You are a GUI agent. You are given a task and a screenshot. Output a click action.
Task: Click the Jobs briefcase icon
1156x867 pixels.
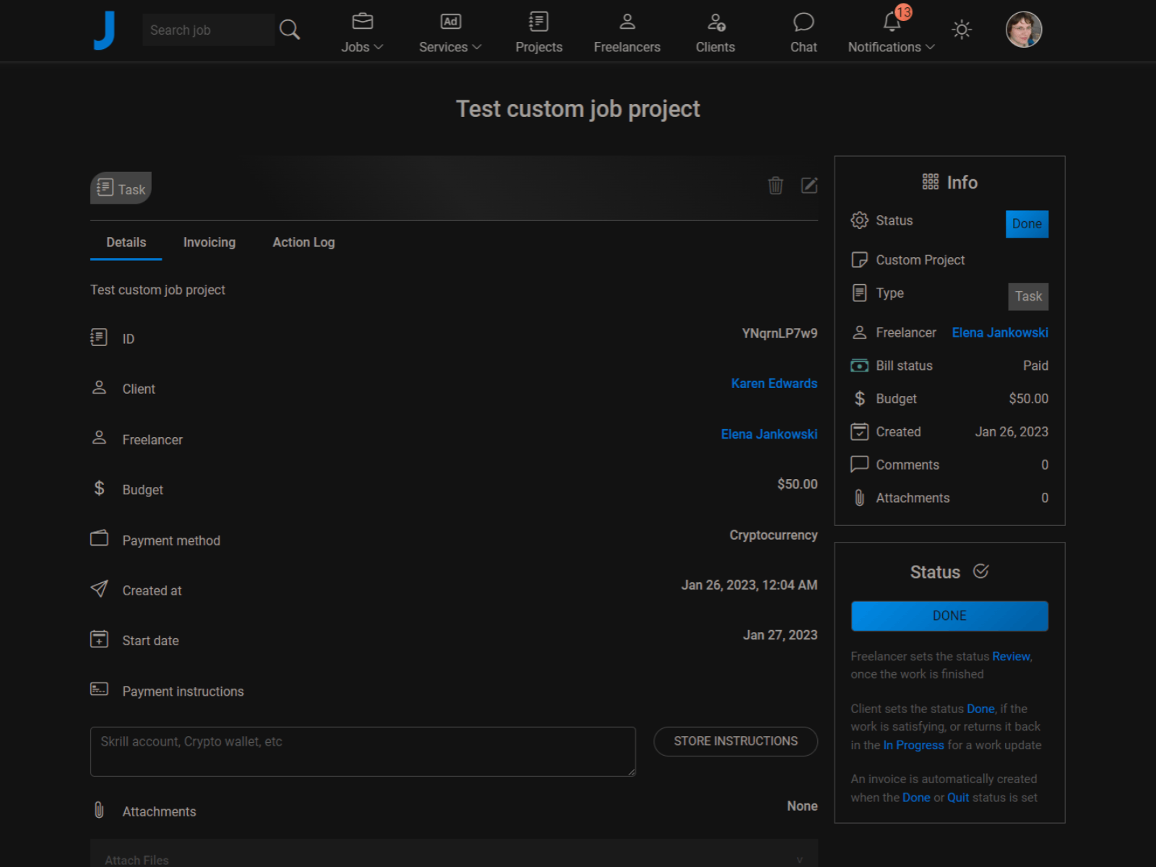click(x=362, y=22)
